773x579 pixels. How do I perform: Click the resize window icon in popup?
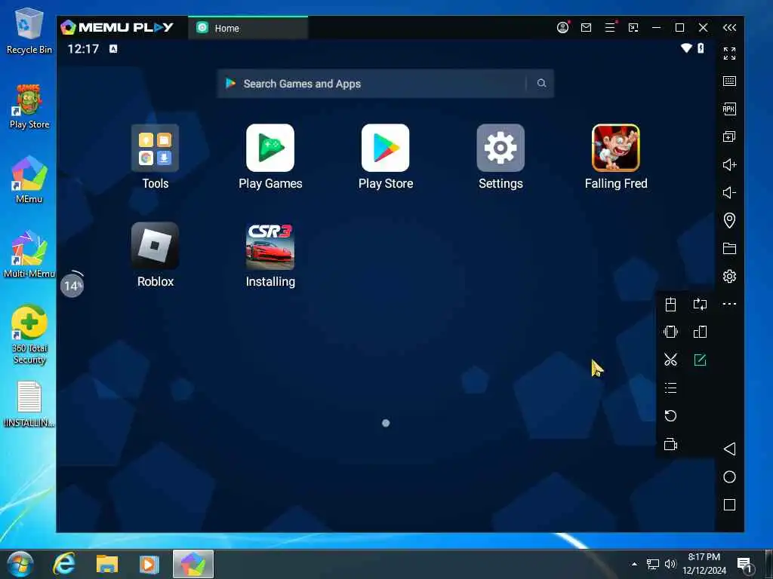pyautogui.click(x=700, y=332)
